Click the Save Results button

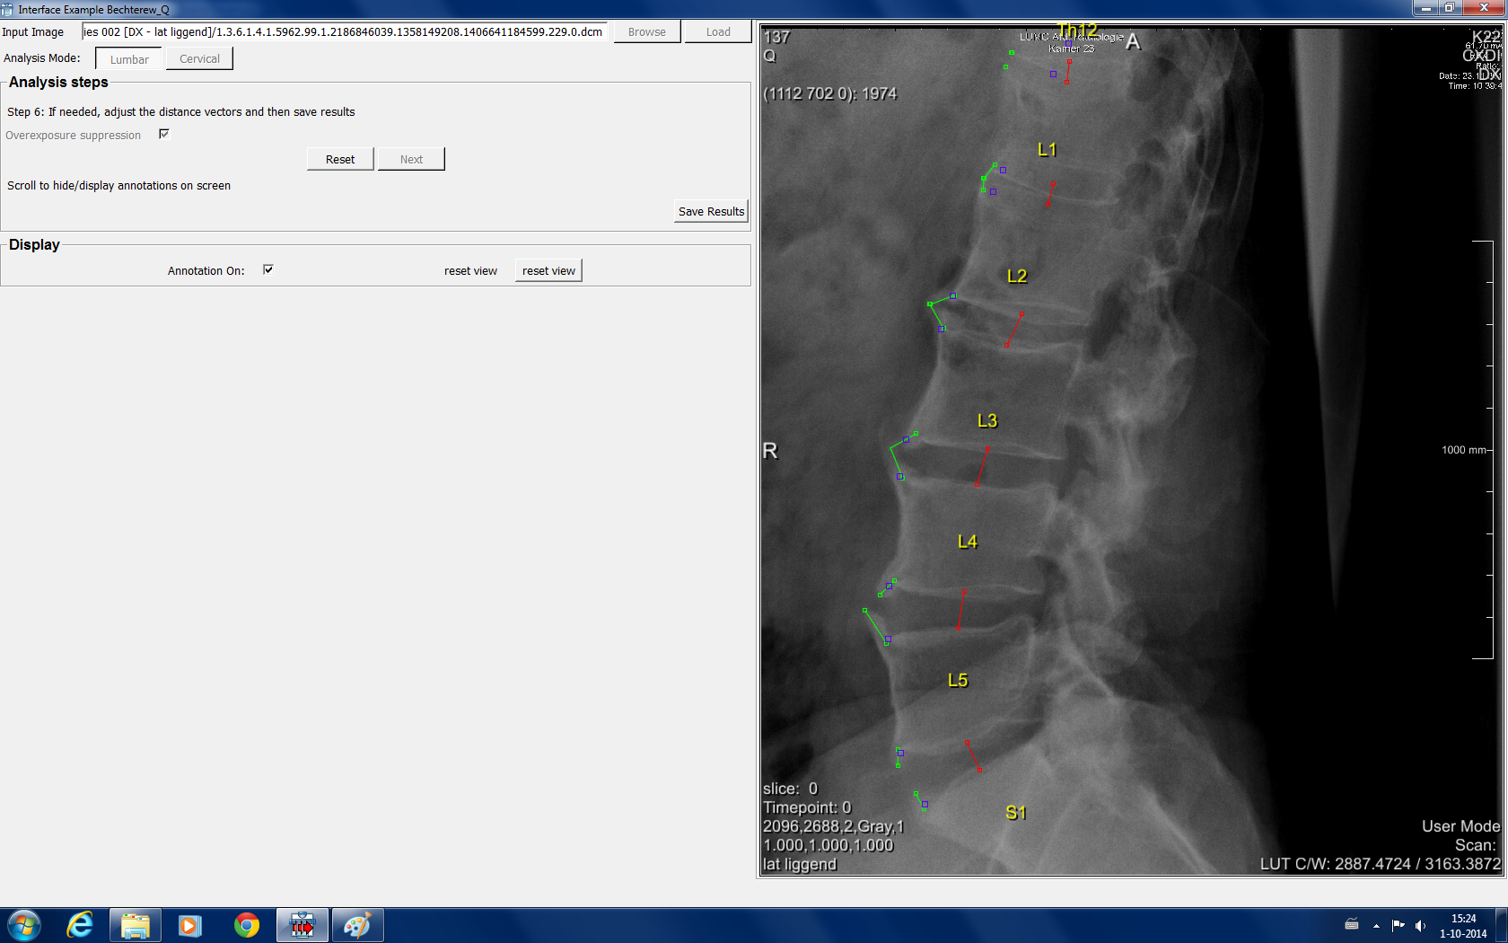[x=711, y=211]
